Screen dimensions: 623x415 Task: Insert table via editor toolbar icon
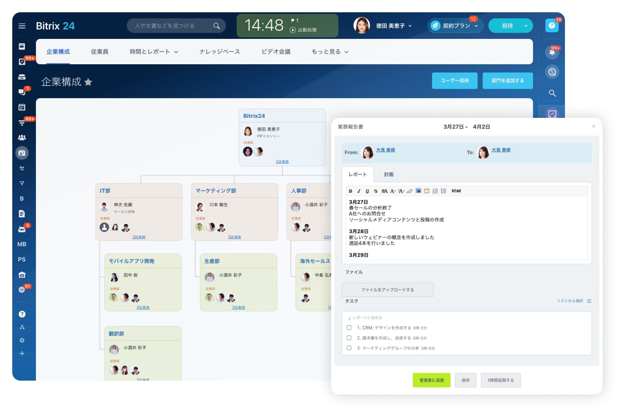[427, 191]
